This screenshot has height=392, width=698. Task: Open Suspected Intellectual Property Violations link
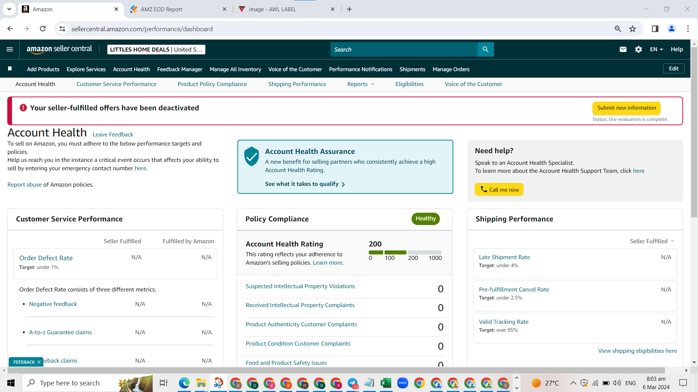click(x=300, y=286)
